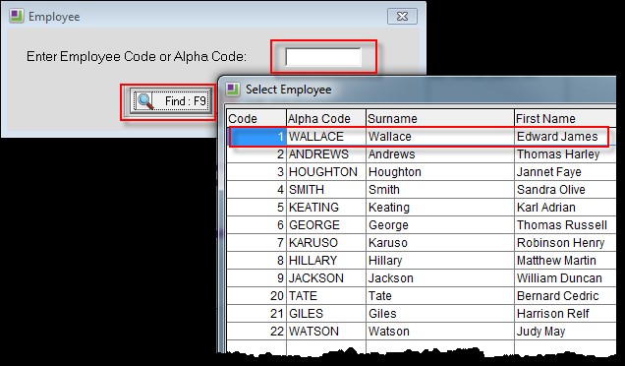Click employee code 6 cell
Screen dimensions: 625x366
[x=256, y=225]
